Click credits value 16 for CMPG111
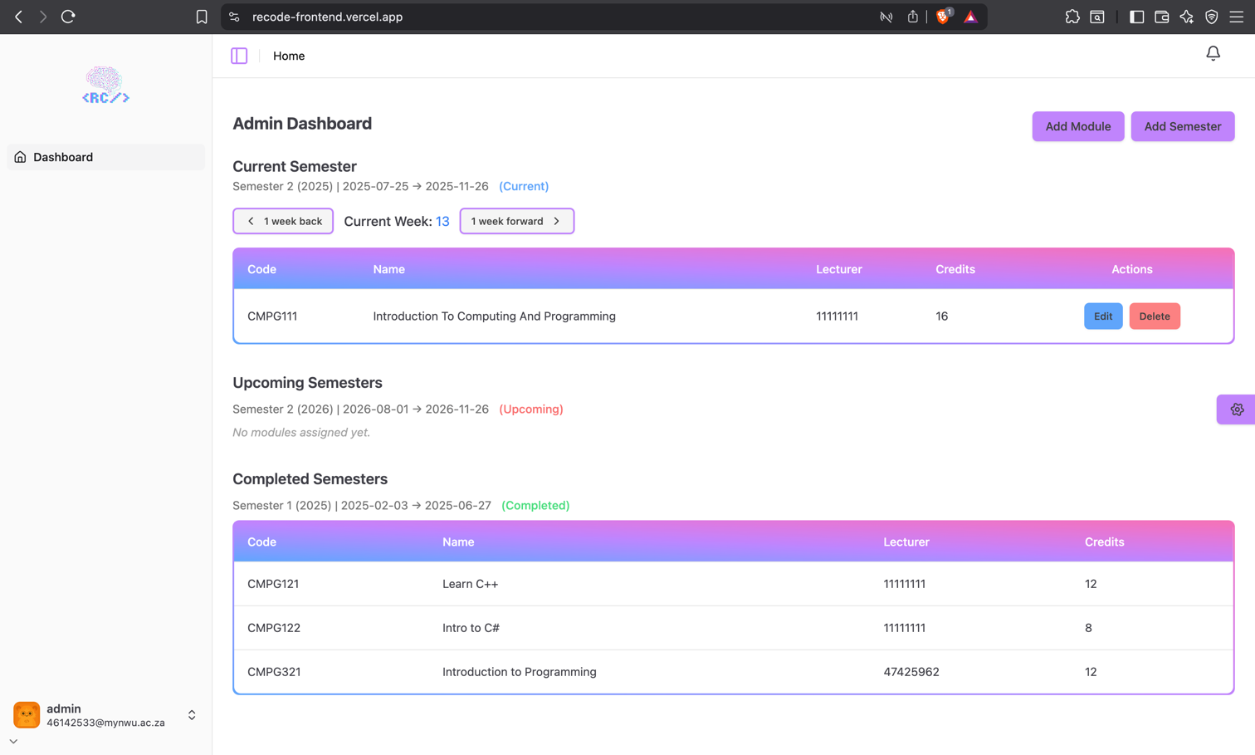The width and height of the screenshot is (1255, 755). [x=941, y=316]
